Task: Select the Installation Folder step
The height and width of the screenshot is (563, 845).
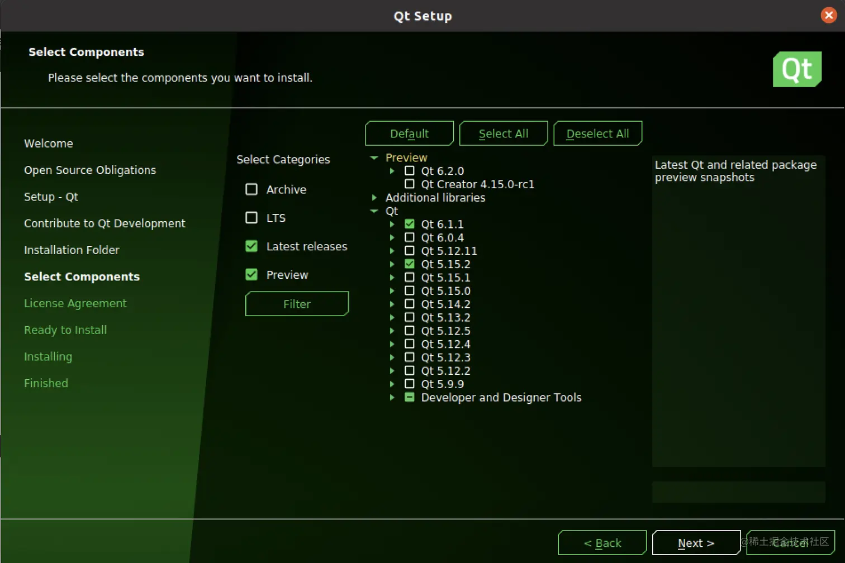Action: pyautogui.click(x=72, y=250)
